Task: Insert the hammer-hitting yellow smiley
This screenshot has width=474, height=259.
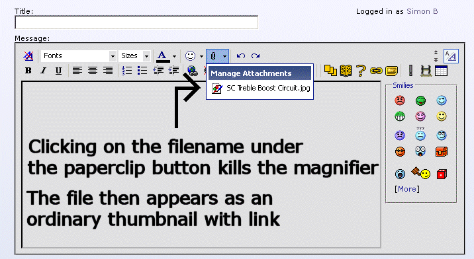Action: pyautogui.click(x=420, y=173)
